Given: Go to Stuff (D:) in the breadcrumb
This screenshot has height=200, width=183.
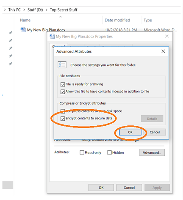Looking at the screenshot, I should point(35,10).
